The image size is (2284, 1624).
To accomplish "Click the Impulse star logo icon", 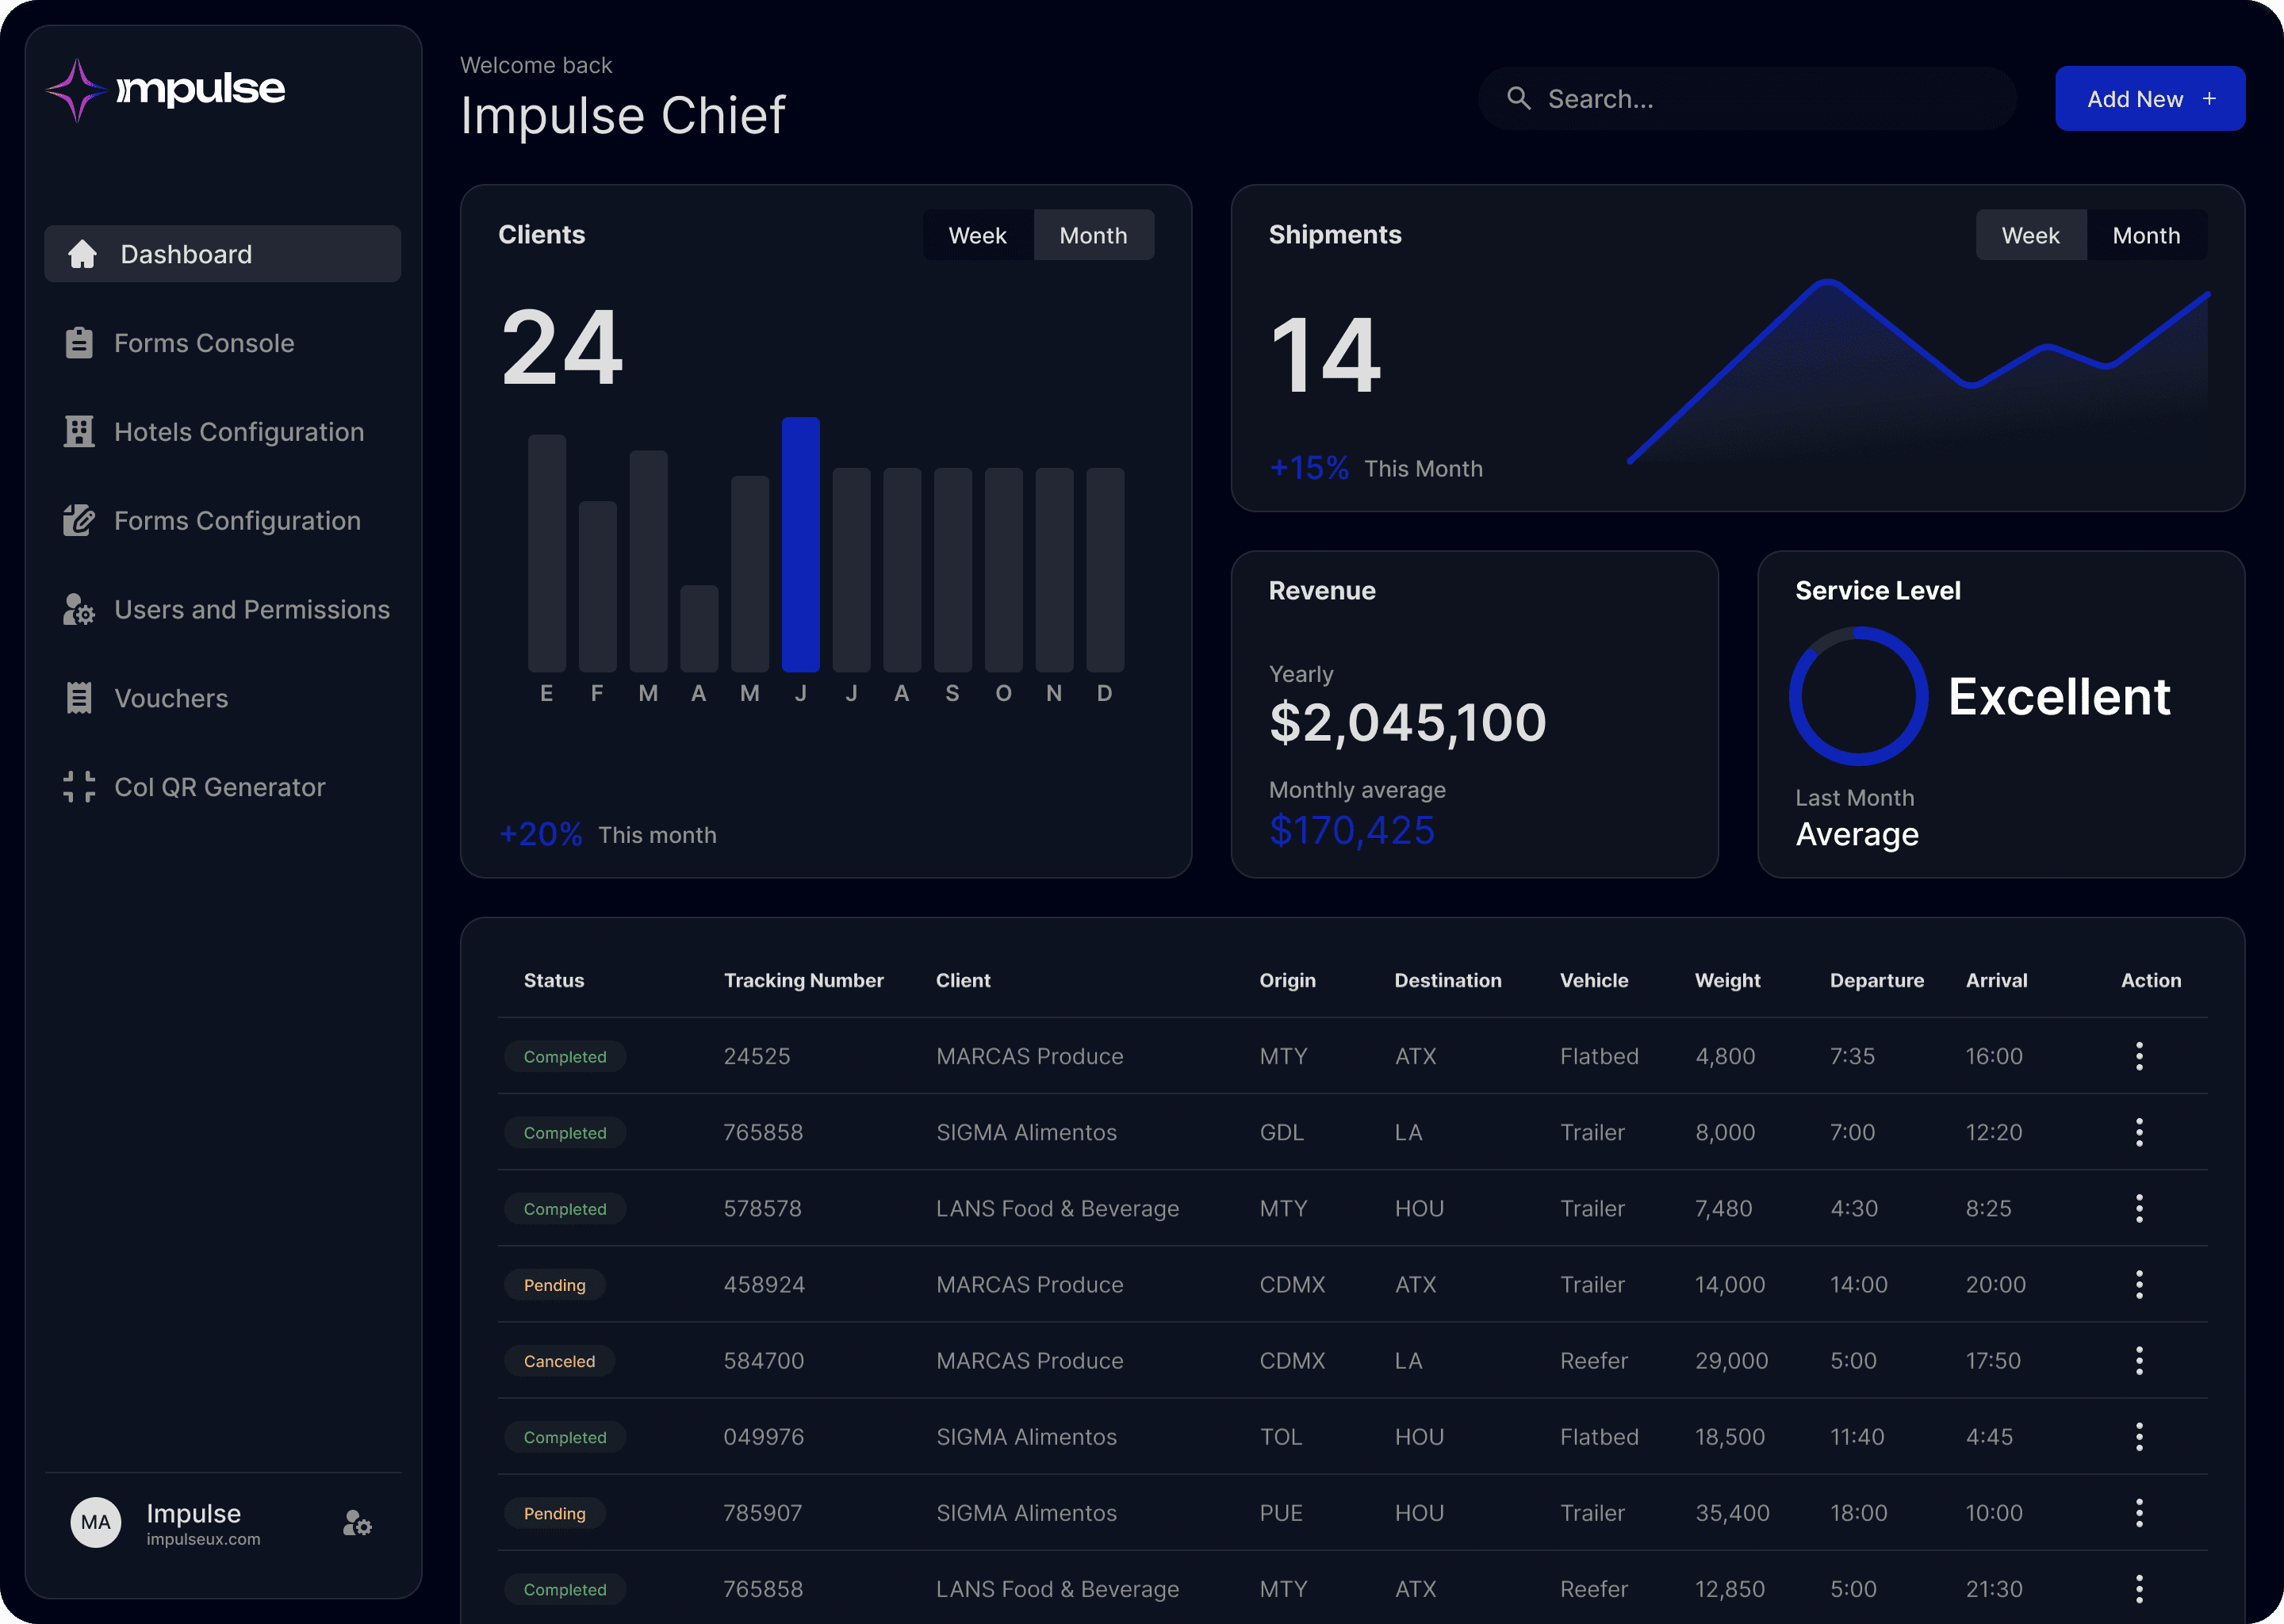I will 76,90.
